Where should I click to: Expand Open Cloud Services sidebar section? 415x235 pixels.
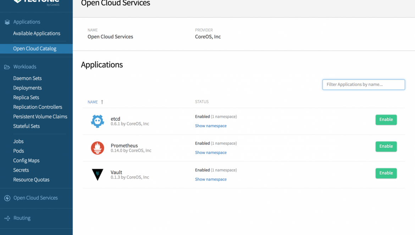tap(35, 198)
